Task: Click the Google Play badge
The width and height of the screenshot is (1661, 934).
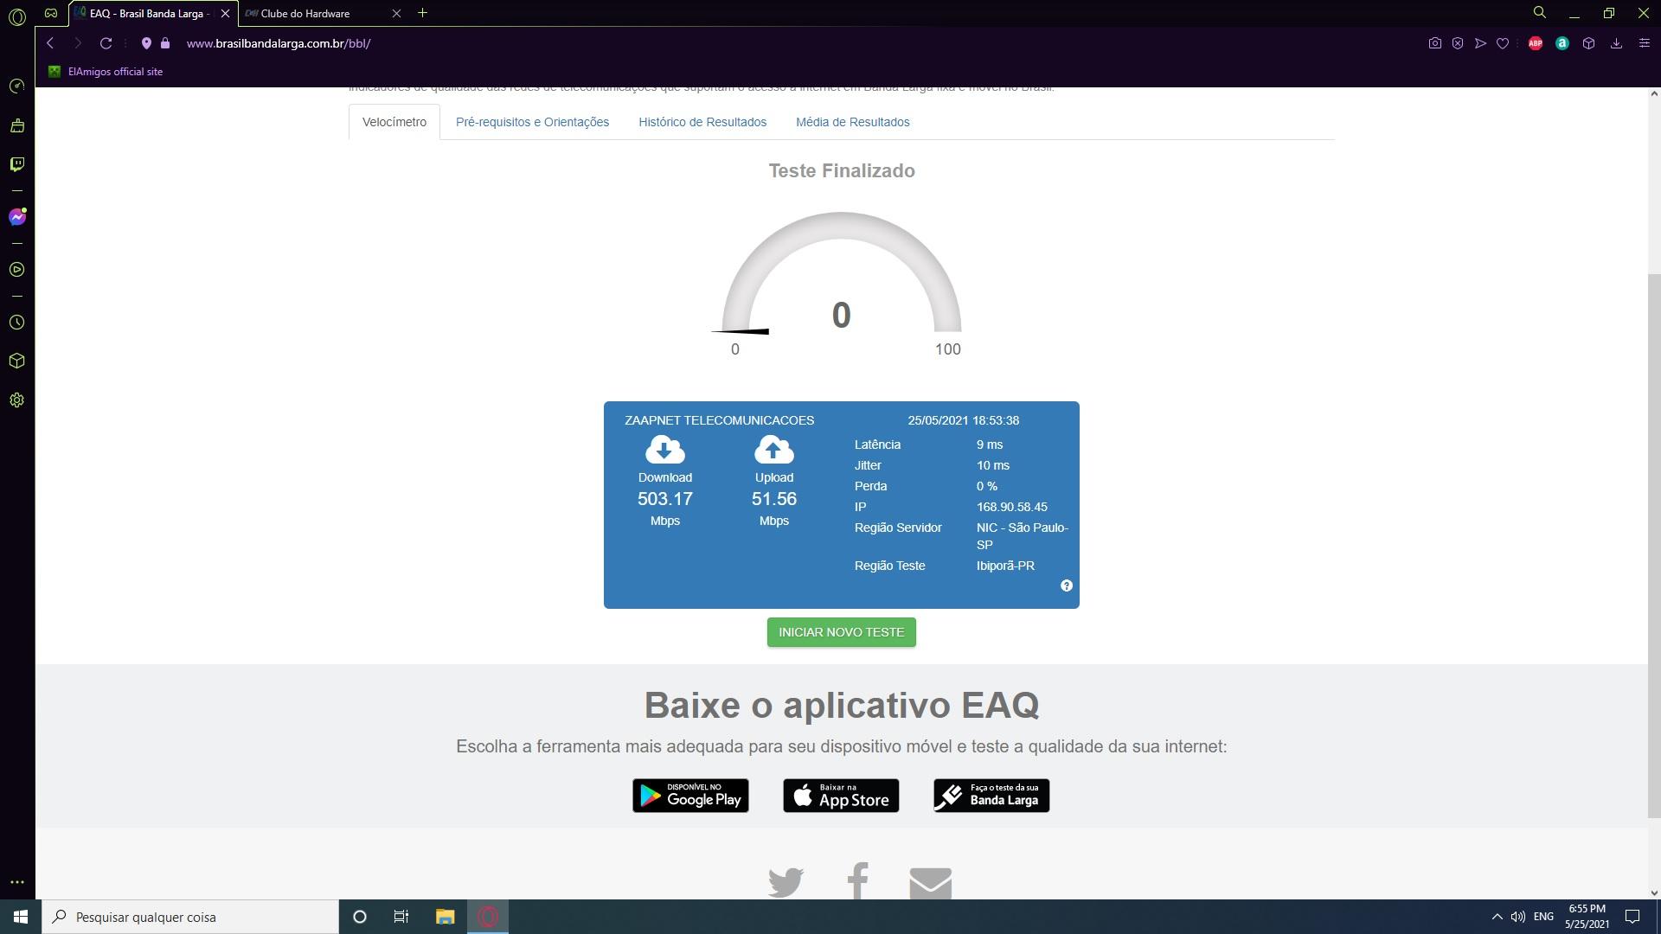Action: [690, 796]
